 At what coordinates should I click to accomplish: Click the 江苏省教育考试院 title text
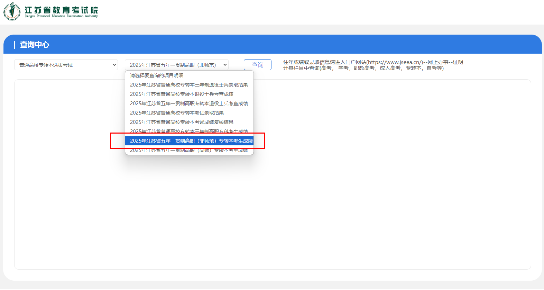61,10
